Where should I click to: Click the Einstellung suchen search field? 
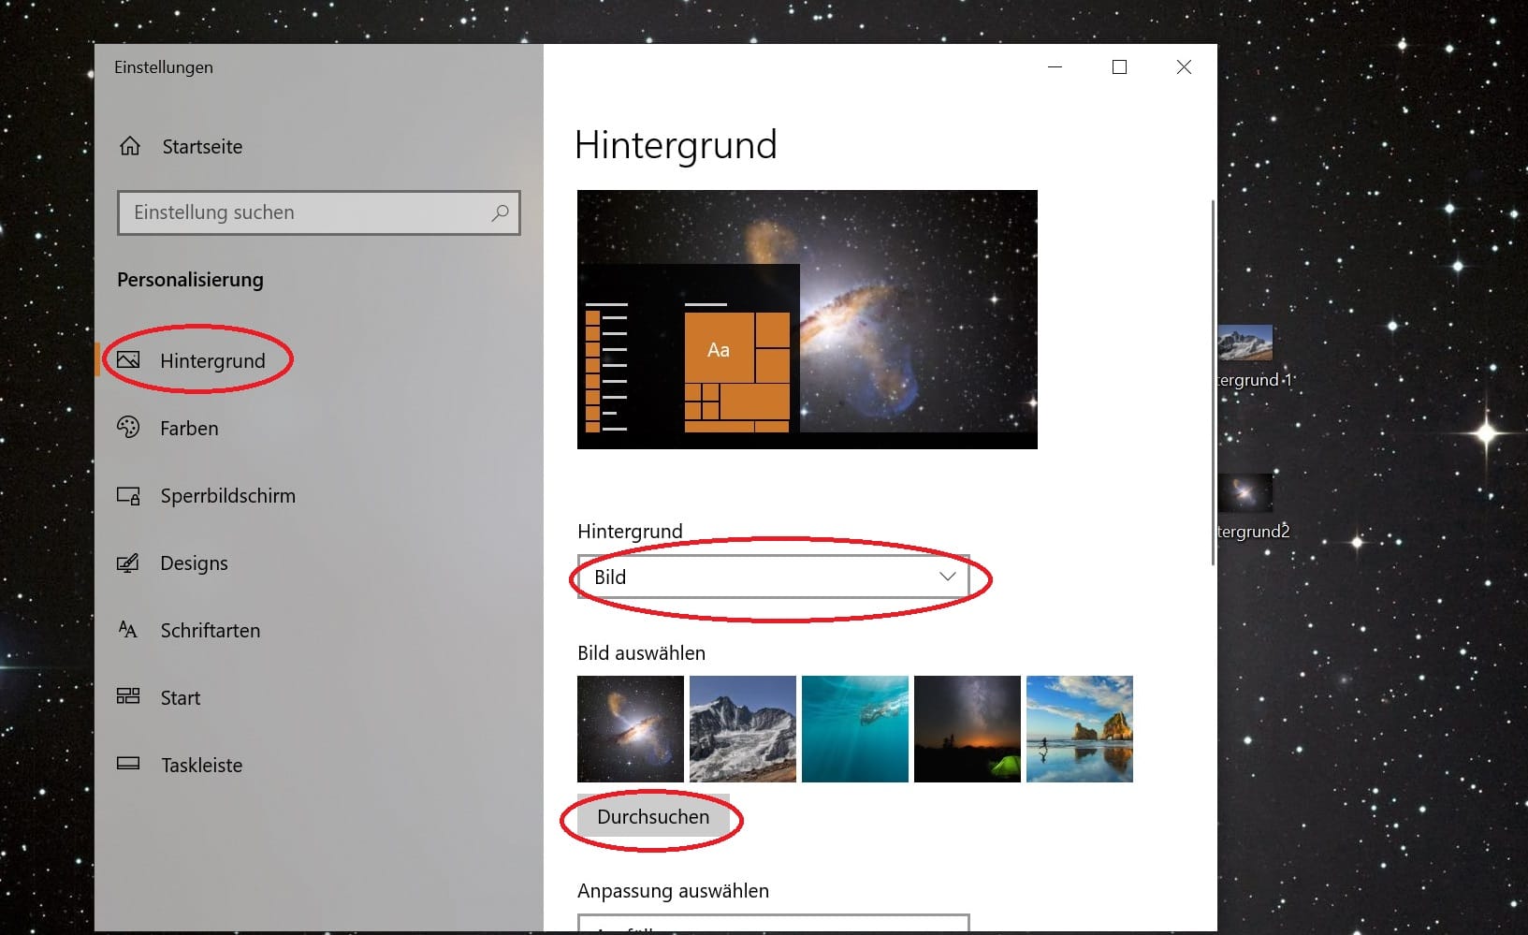[318, 212]
